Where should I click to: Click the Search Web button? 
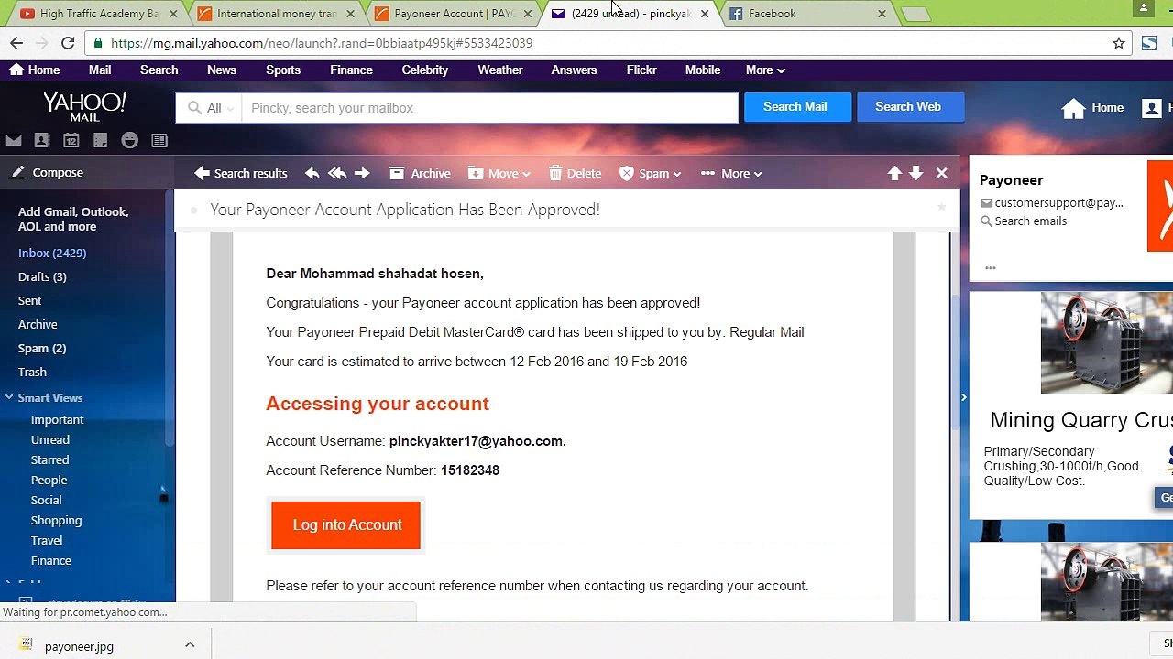908,107
